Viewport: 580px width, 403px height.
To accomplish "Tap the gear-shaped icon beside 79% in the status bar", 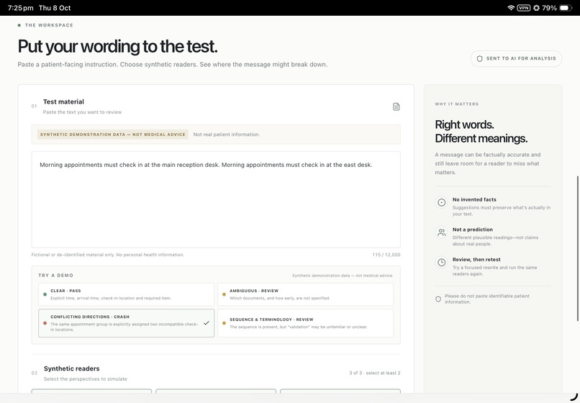I will pyautogui.click(x=536, y=8).
